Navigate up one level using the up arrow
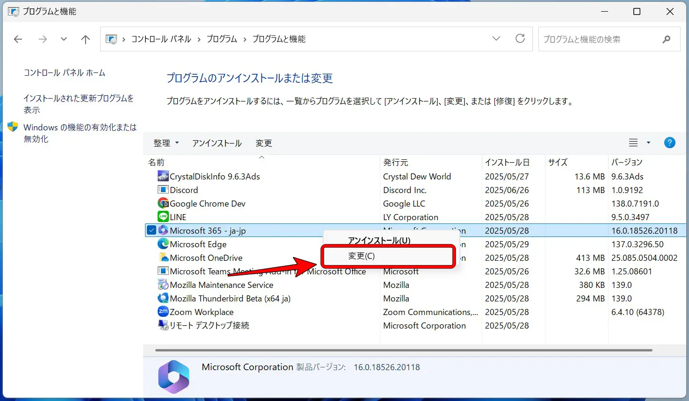The height and width of the screenshot is (401, 689). tap(85, 39)
